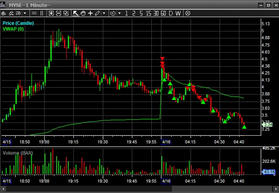The height and width of the screenshot is (193, 279).
Task: Expand the drawing tools dropdown arrow
Action: pos(104,14)
